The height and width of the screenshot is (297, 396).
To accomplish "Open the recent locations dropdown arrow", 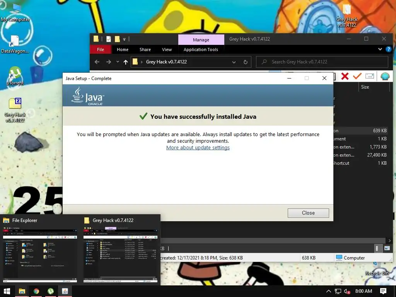I will (x=118, y=62).
